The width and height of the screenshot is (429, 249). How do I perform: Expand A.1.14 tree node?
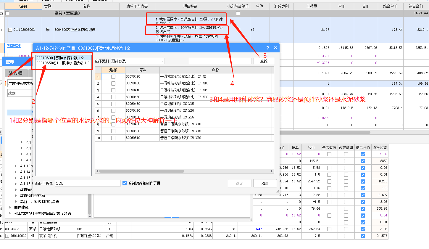pyautogui.click(x=16, y=172)
